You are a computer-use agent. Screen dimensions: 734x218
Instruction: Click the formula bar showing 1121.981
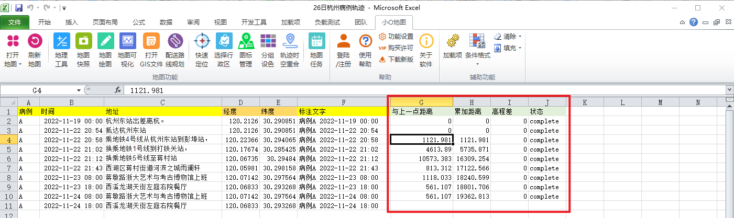pos(424,90)
